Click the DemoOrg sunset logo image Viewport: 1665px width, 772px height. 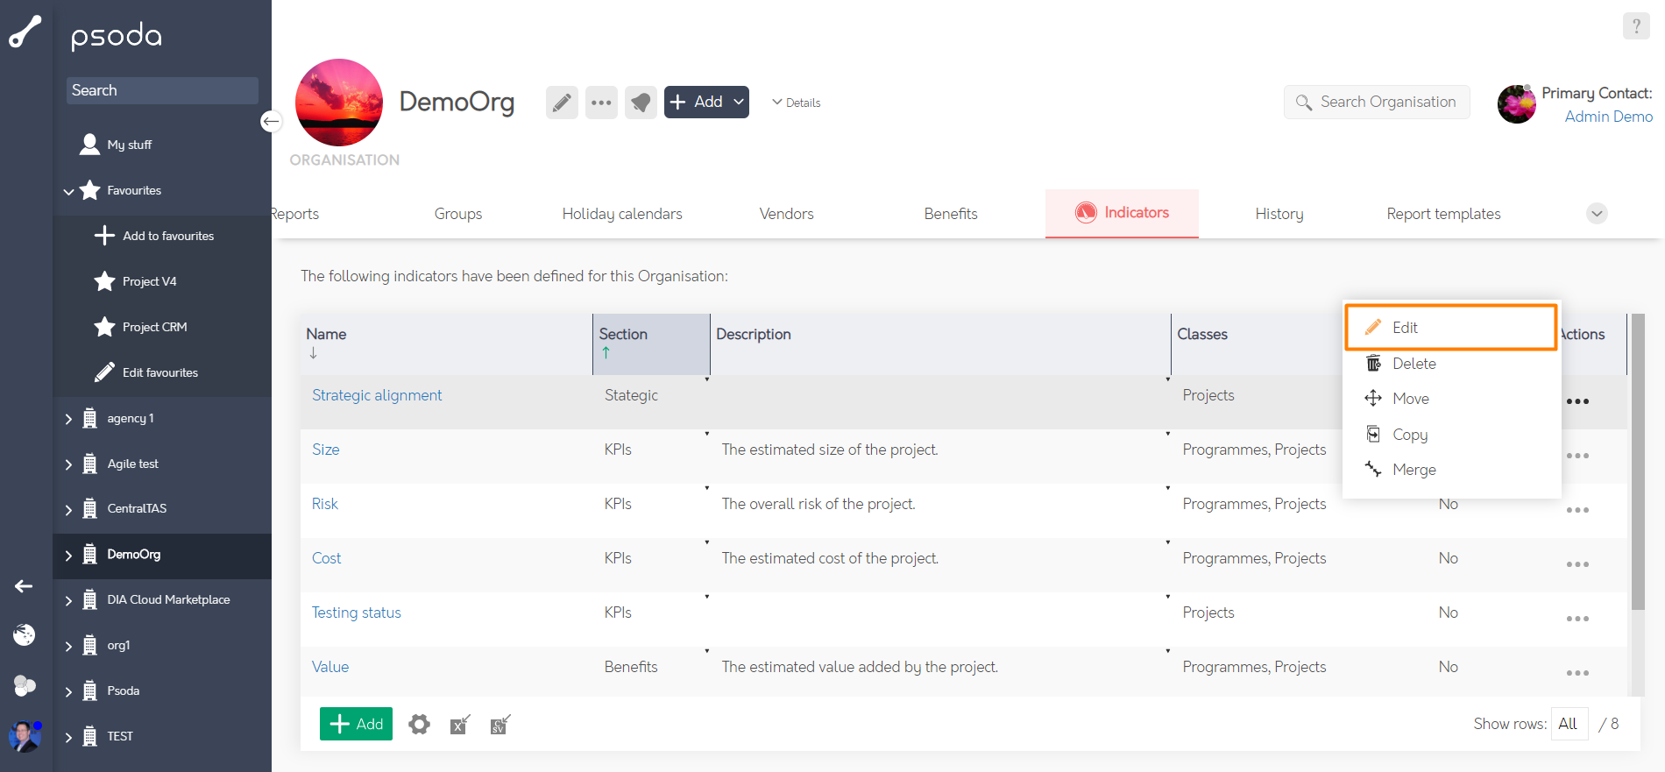click(x=339, y=103)
